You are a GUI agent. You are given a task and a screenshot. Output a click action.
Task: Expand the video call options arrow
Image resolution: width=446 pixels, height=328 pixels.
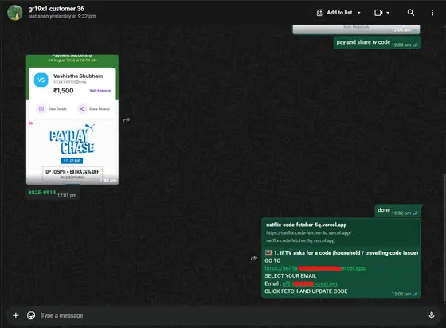(x=389, y=13)
